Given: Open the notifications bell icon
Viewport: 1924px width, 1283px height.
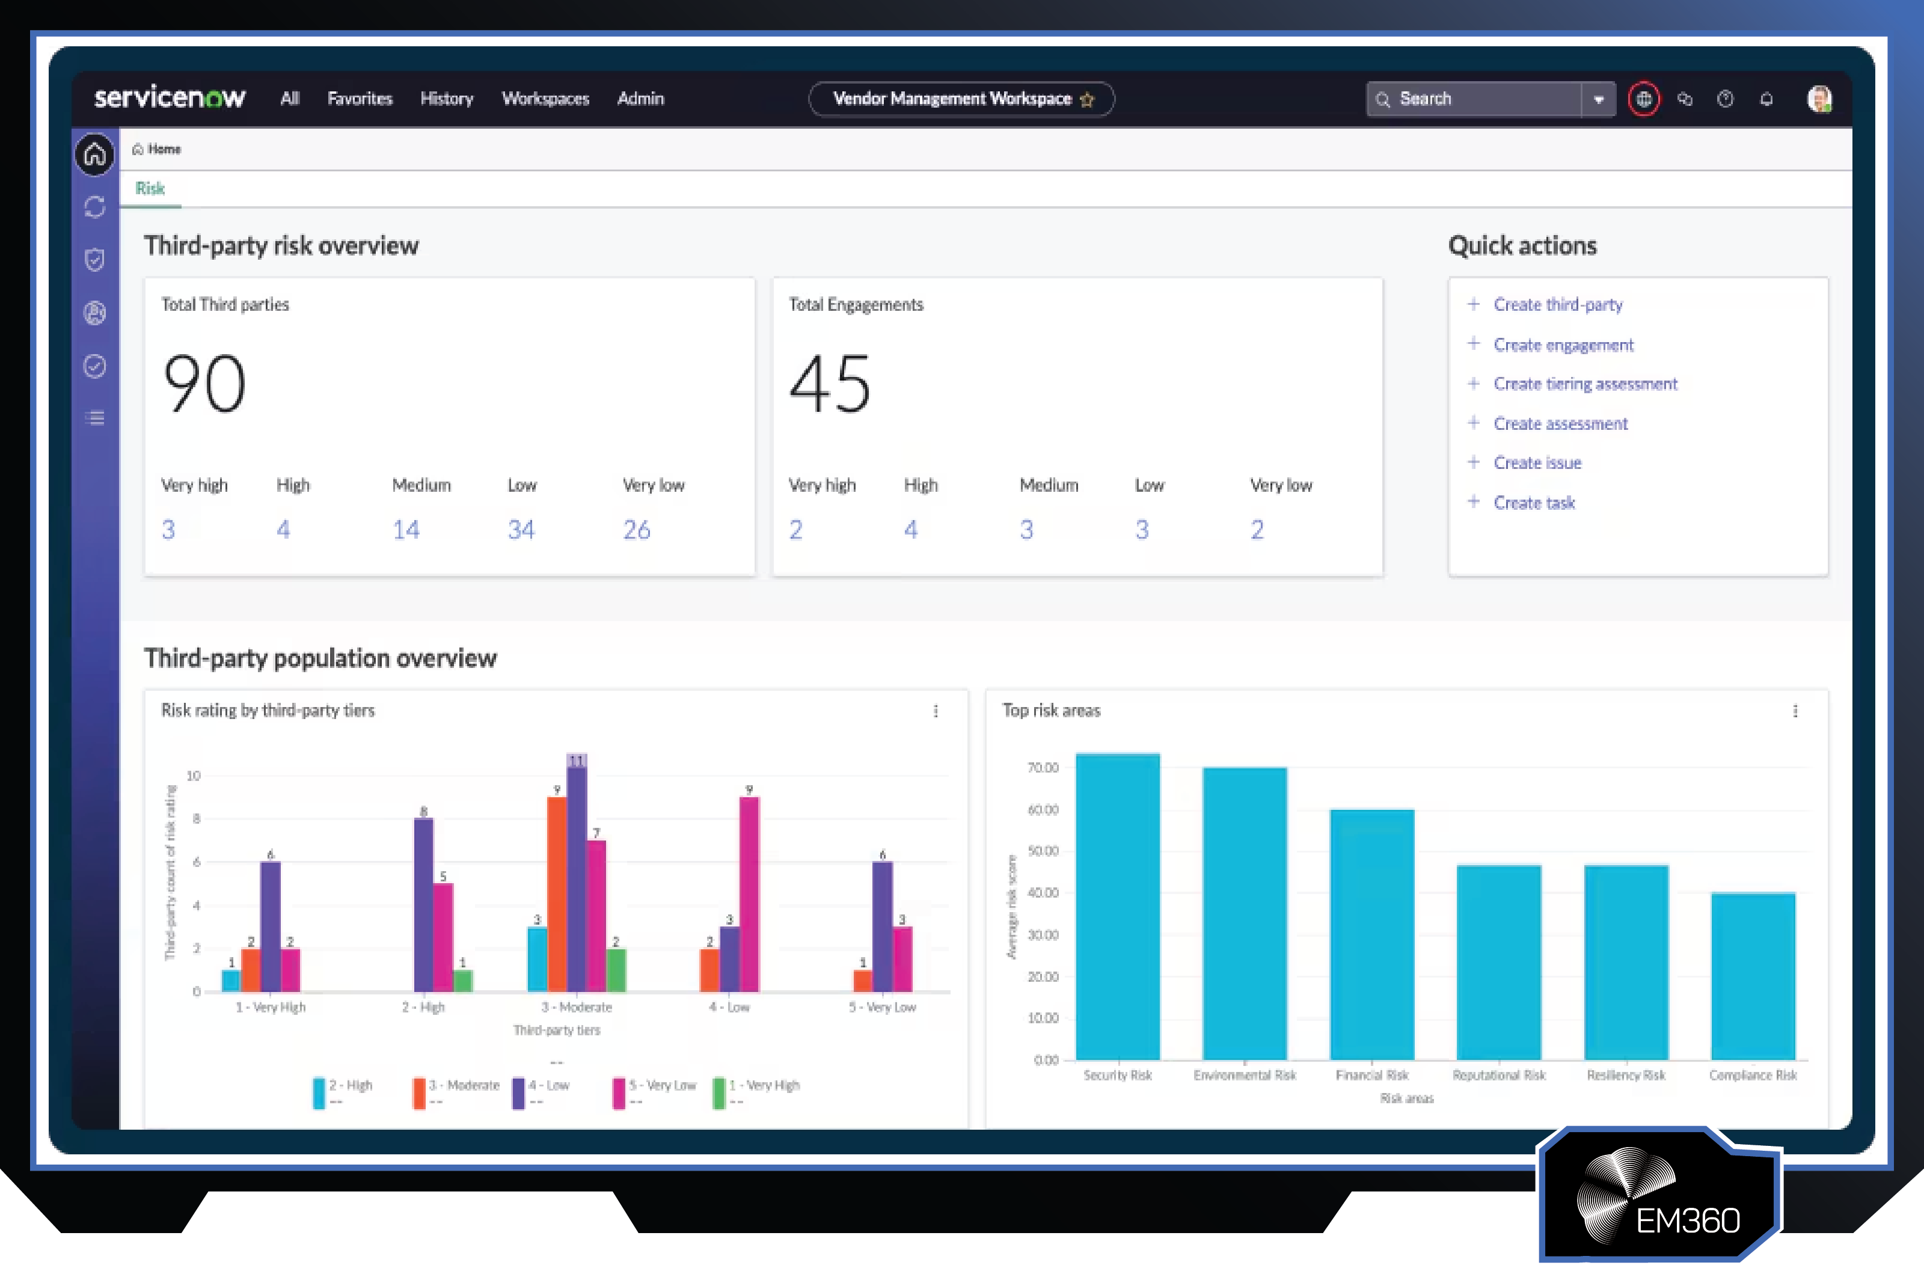Looking at the screenshot, I should (x=1766, y=99).
